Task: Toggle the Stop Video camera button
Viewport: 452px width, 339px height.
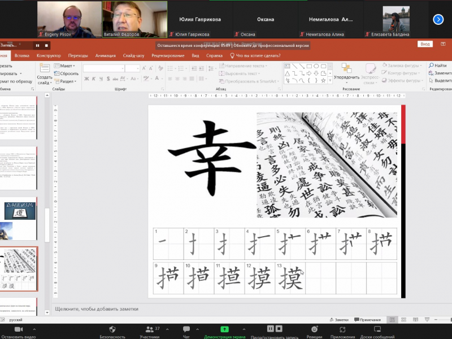Action: click(18, 329)
